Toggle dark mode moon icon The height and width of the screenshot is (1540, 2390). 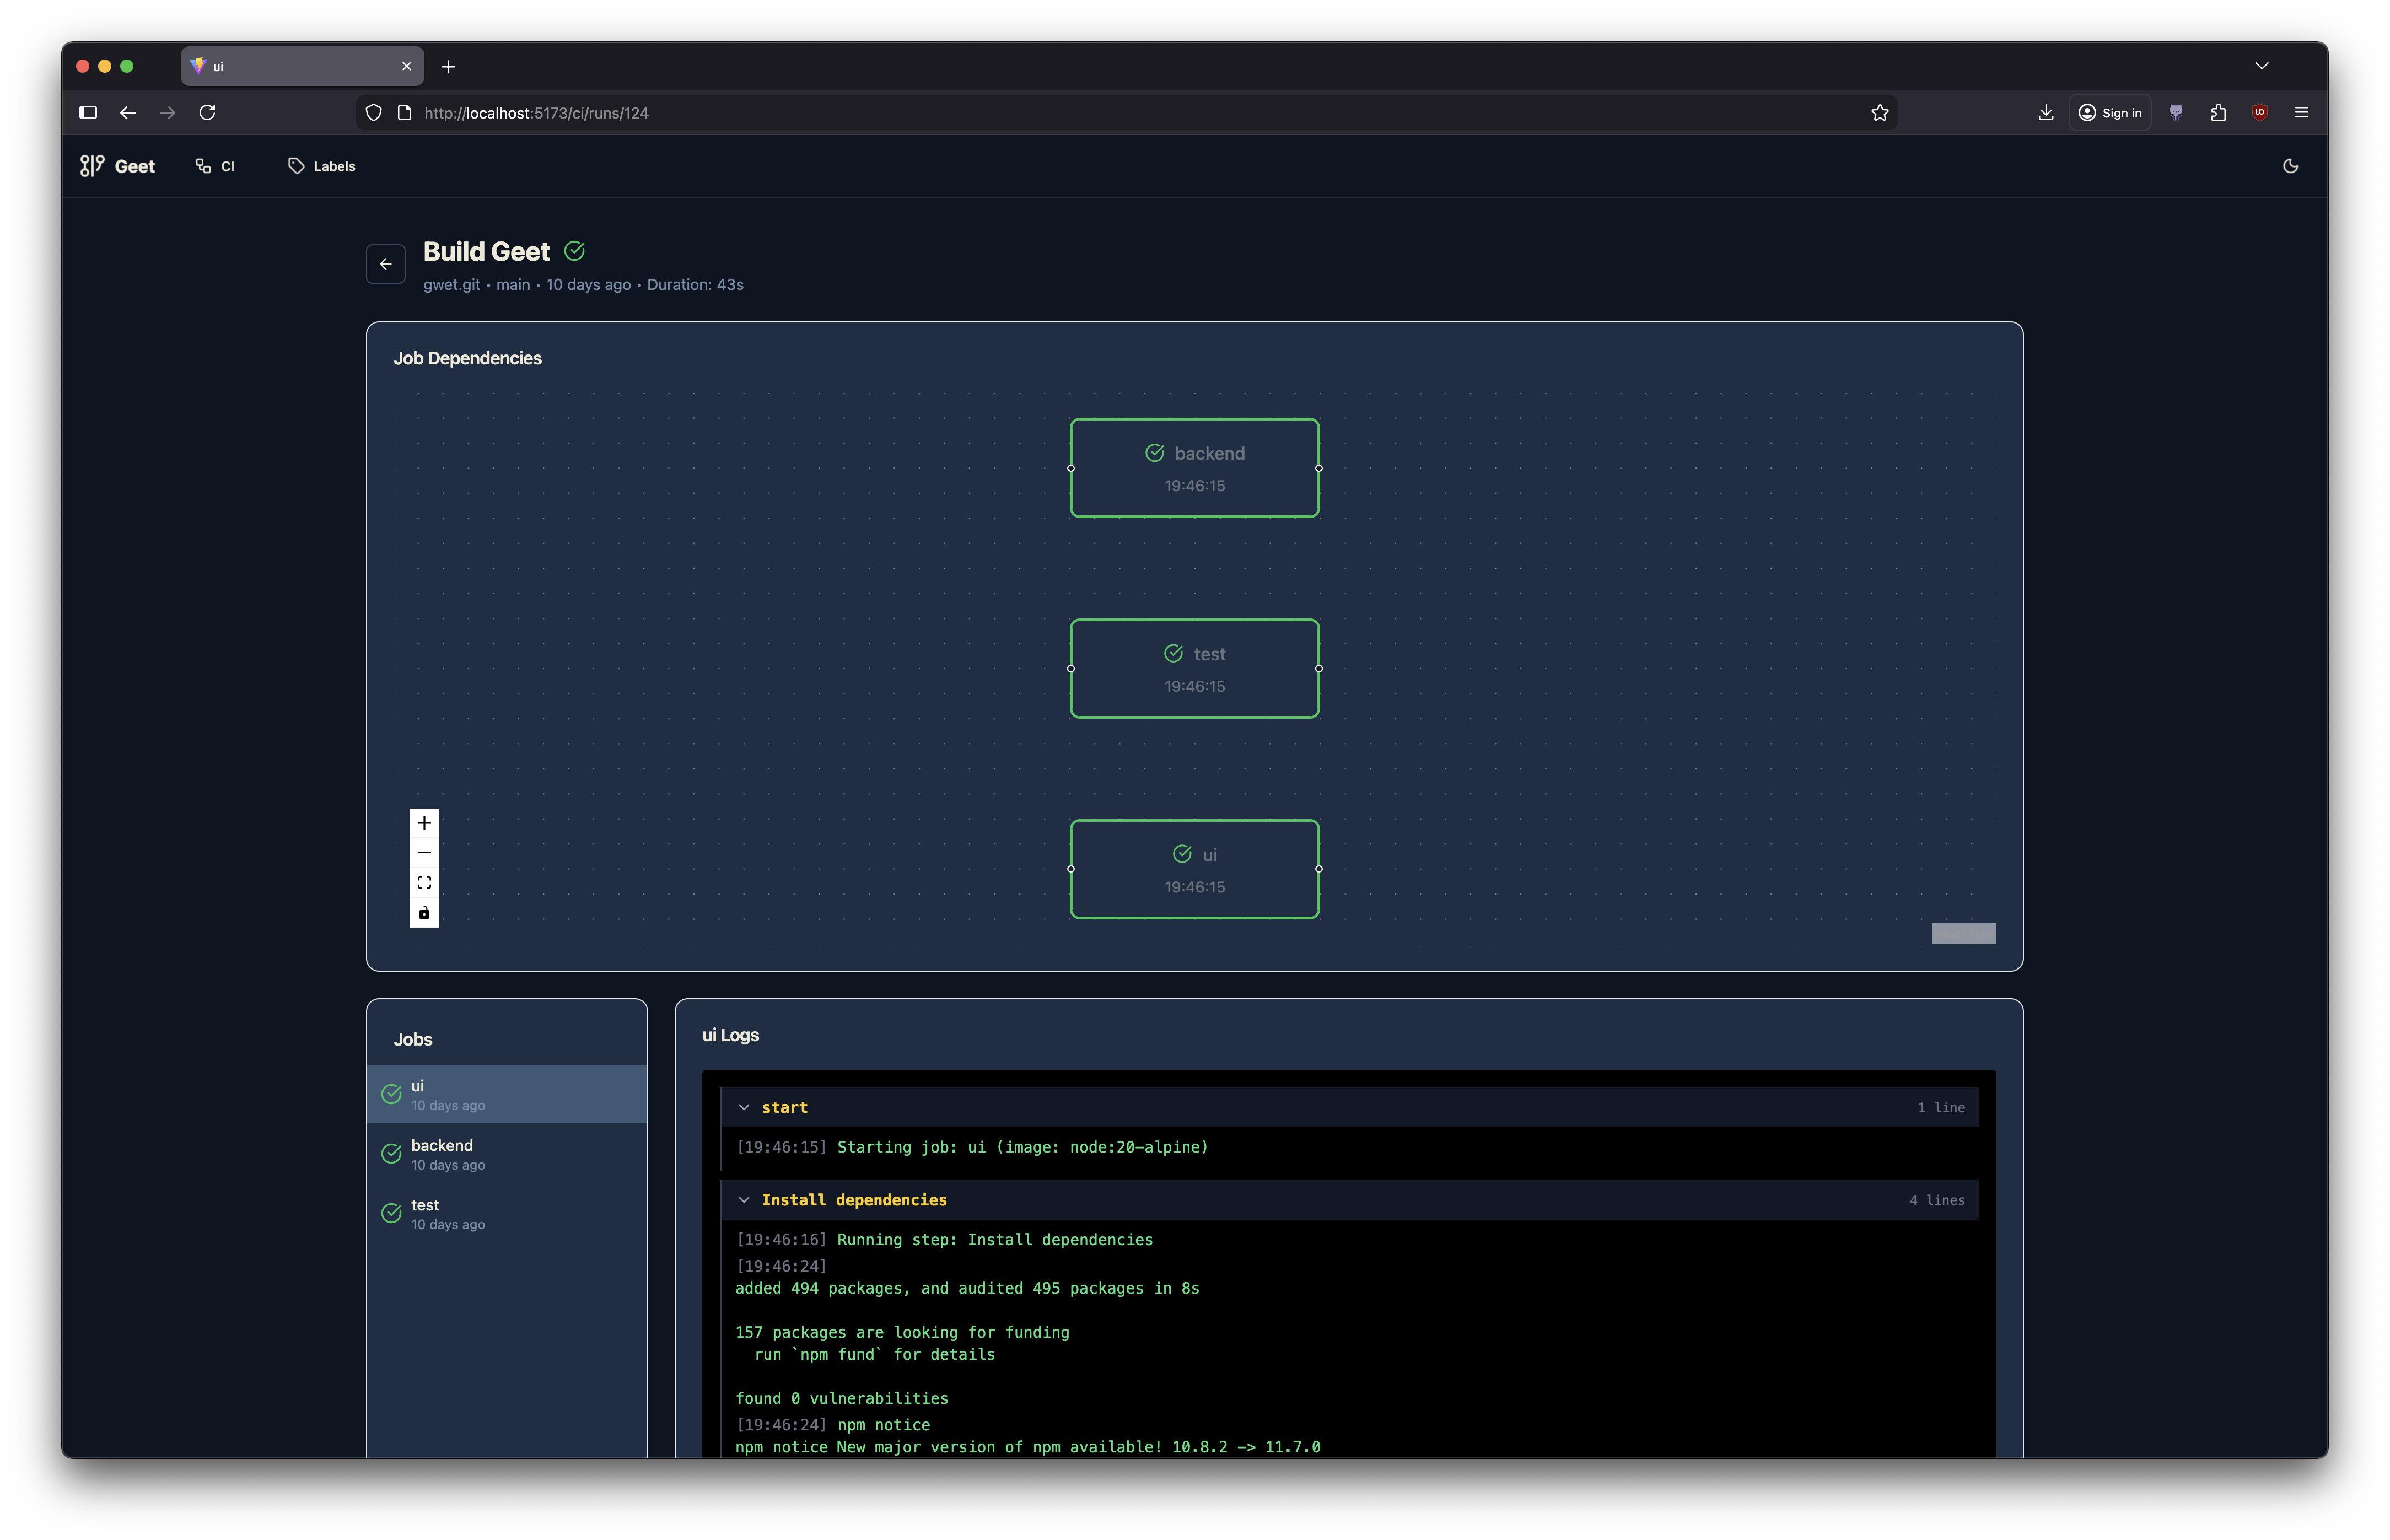[x=2290, y=166]
